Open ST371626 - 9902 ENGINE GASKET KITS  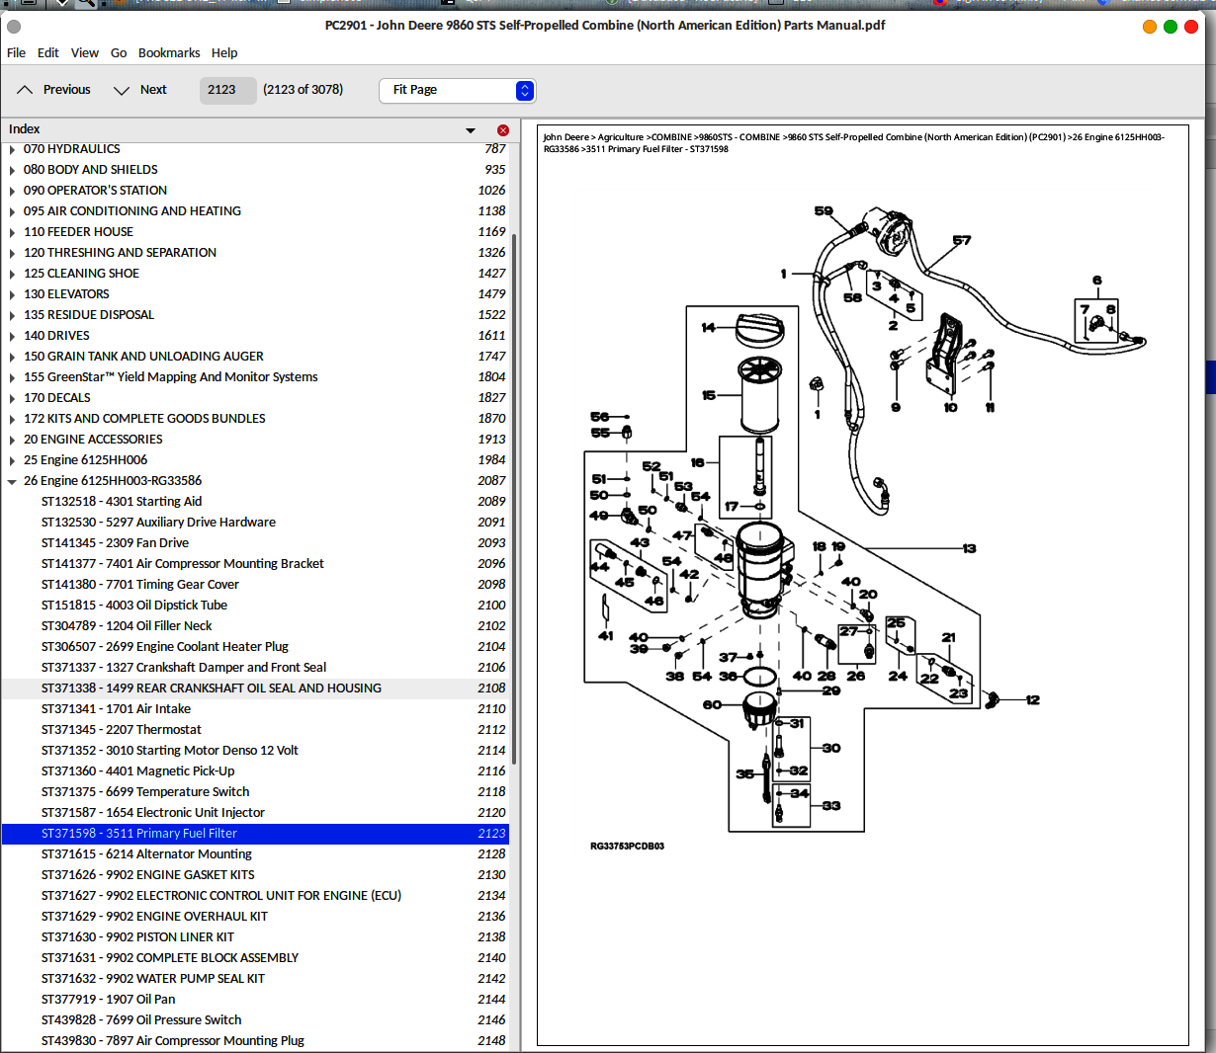(x=255, y=875)
